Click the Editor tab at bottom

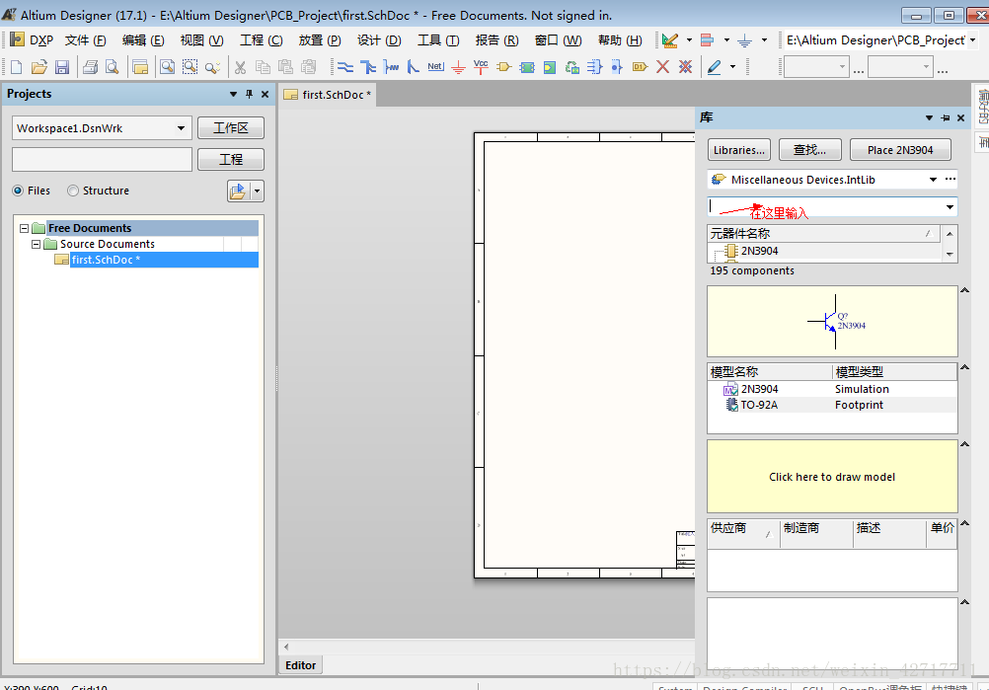[300, 665]
